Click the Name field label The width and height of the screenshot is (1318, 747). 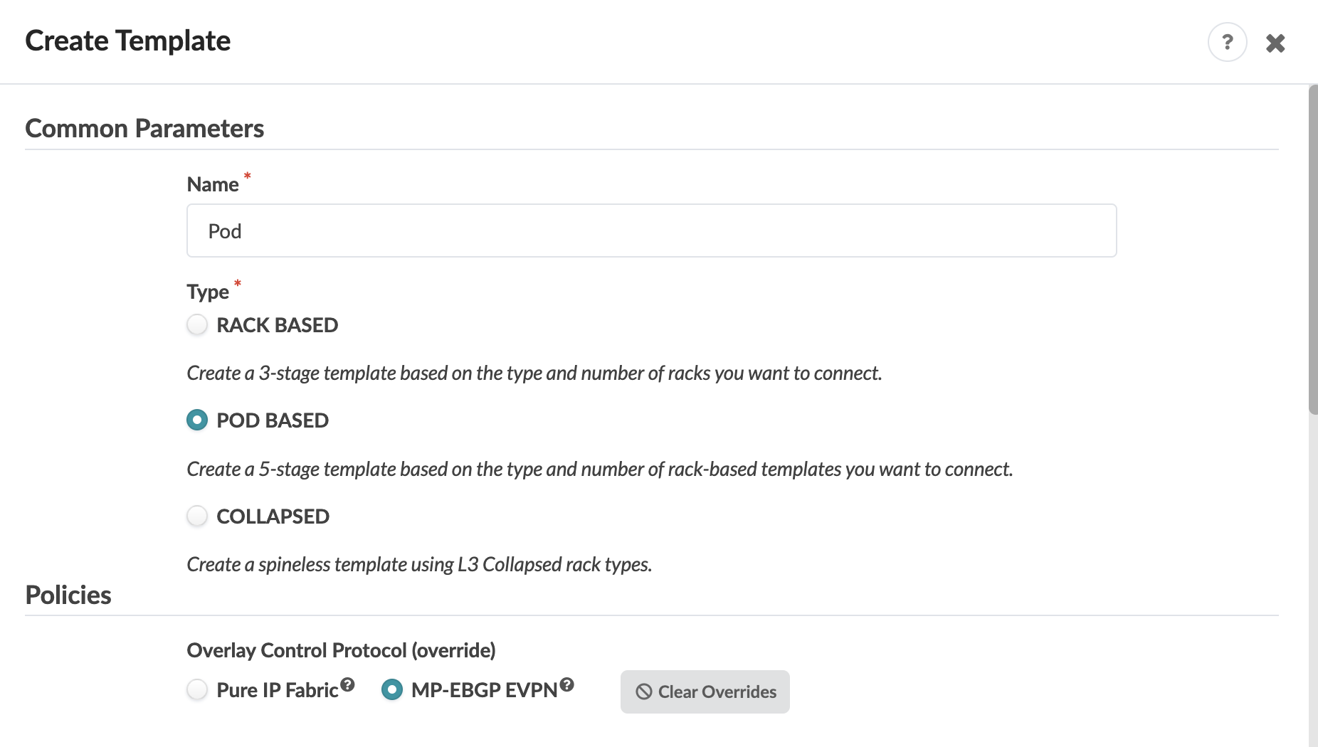212,185
